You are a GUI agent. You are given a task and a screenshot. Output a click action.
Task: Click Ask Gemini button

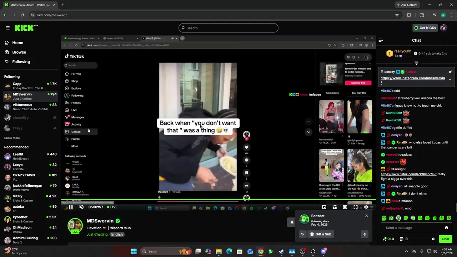click(x=407, y=5)
